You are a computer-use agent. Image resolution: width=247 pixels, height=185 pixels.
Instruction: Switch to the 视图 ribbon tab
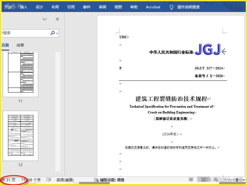118,7
